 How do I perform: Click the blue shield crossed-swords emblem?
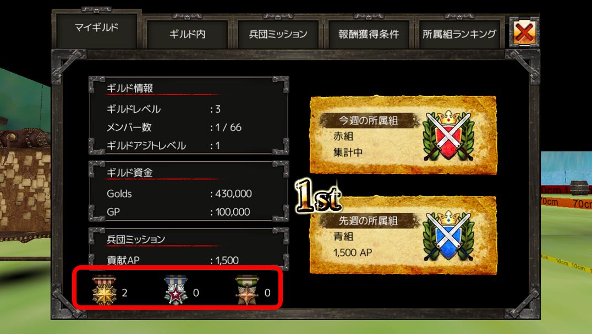448,236
